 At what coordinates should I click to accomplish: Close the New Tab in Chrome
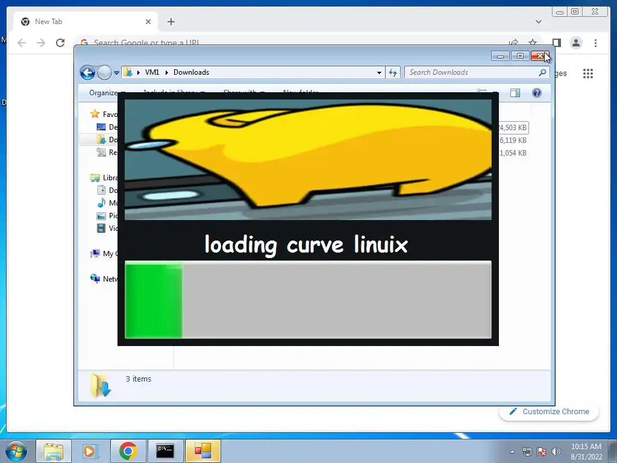coord(148,22)
